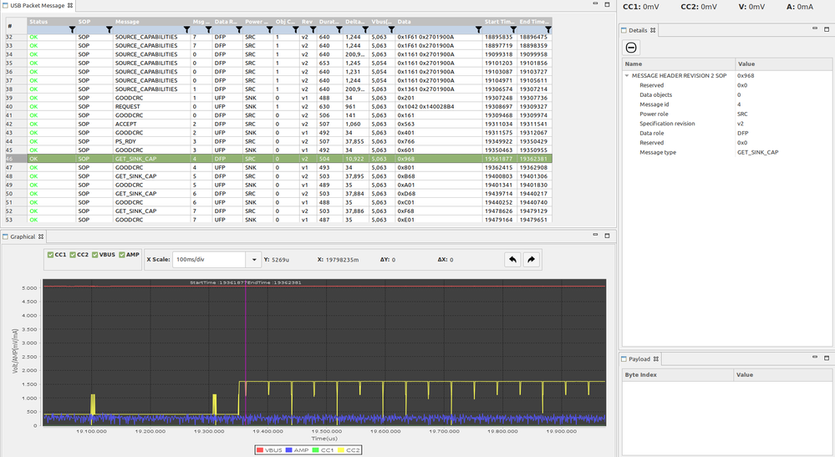Click the green CC1 legend swatch

(x=315, y=450)
